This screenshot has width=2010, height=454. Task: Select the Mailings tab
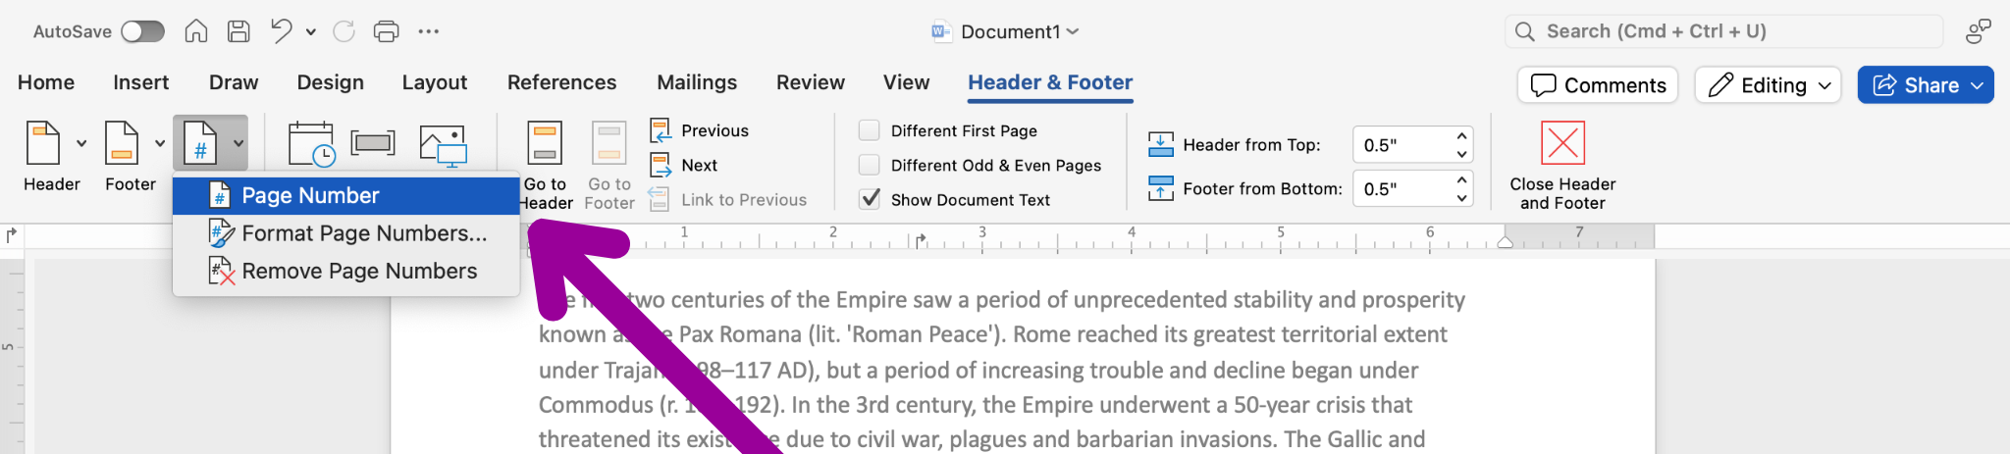[697, 82]
